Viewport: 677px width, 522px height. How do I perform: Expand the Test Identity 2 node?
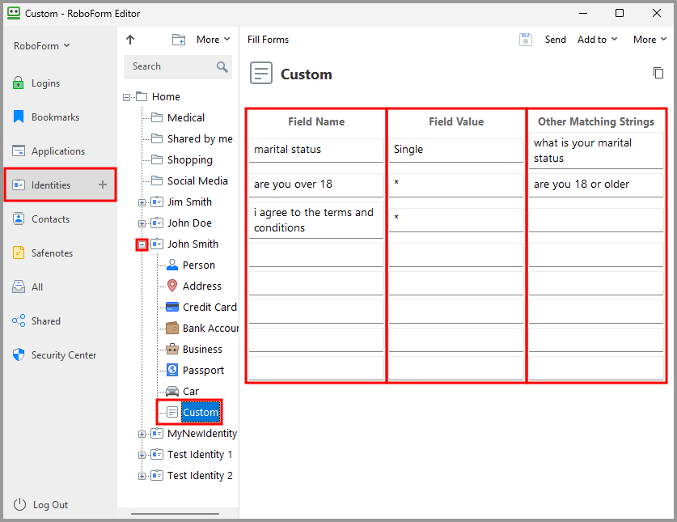click(x=142, y=476)
